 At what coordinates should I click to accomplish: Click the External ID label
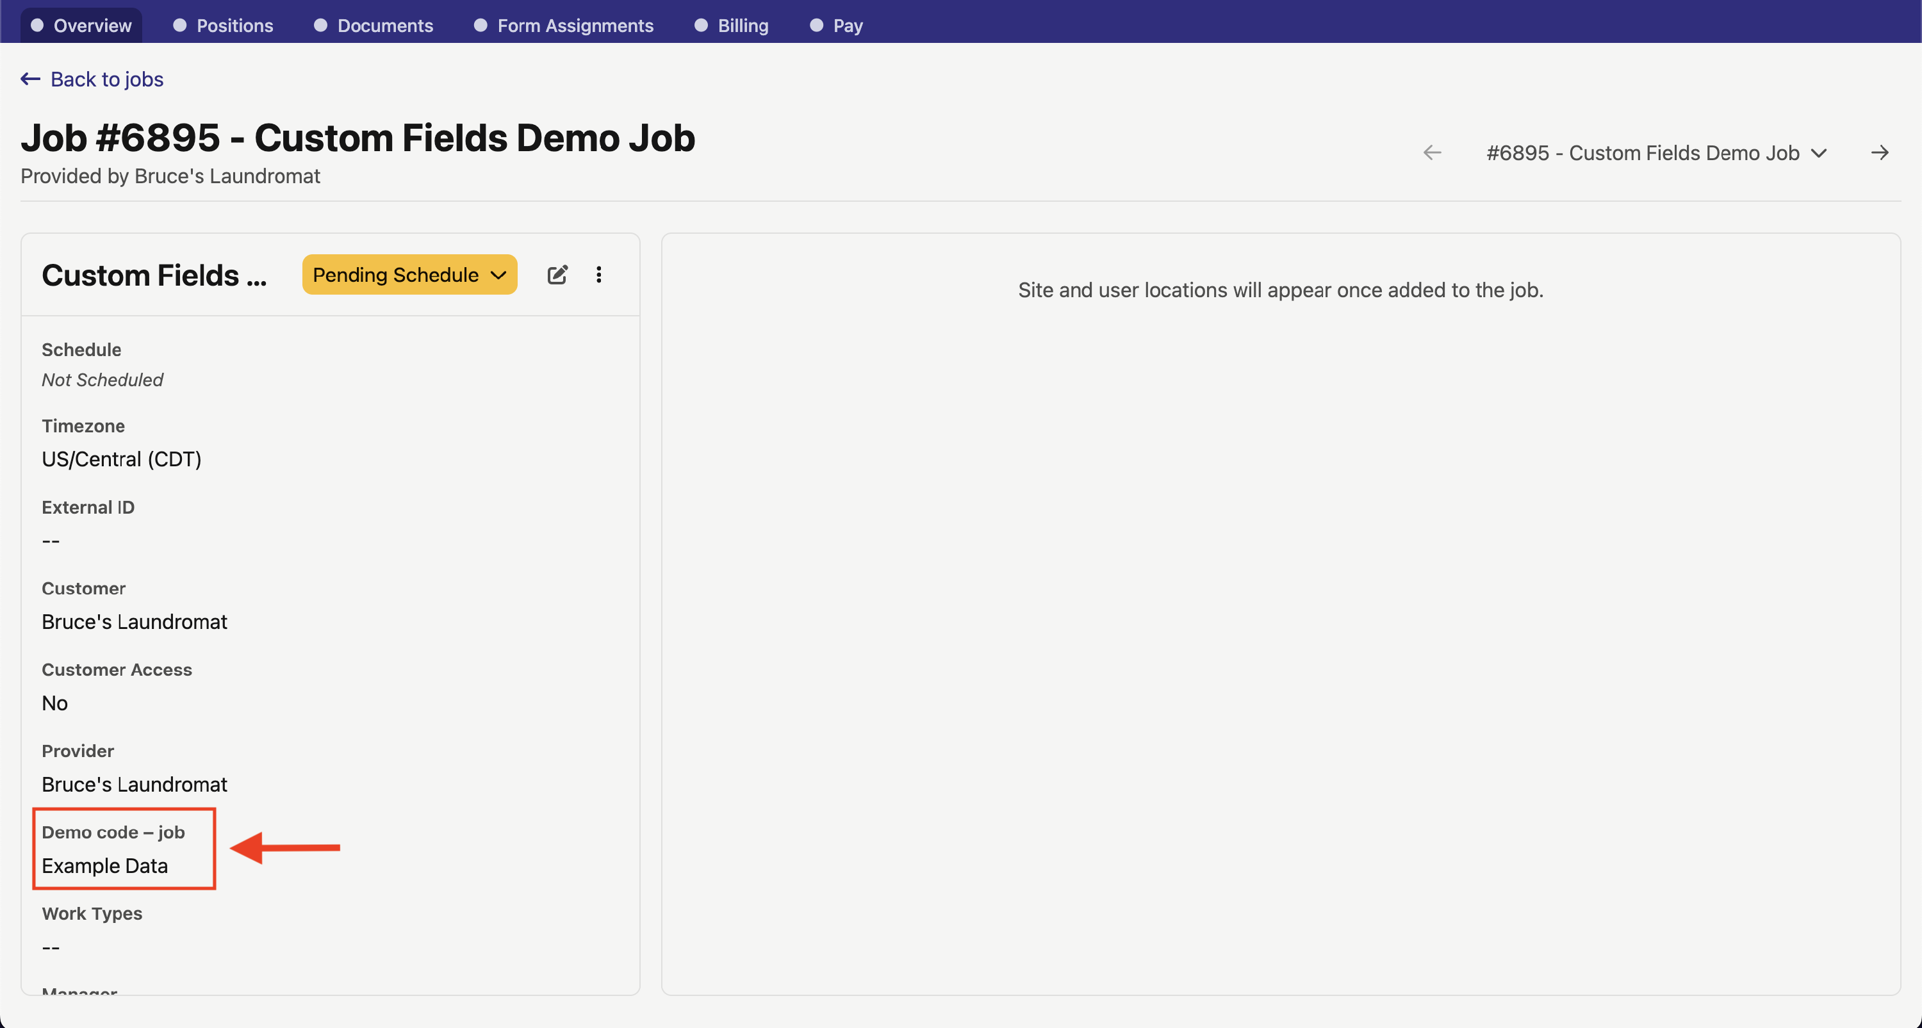pos(88,507)
